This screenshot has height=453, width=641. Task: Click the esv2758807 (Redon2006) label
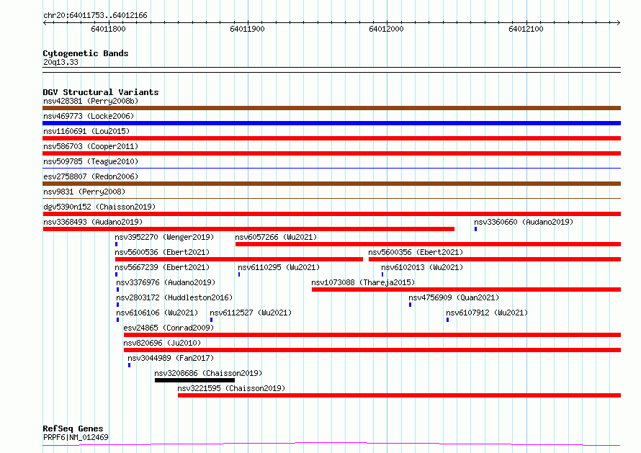(91, 176)
